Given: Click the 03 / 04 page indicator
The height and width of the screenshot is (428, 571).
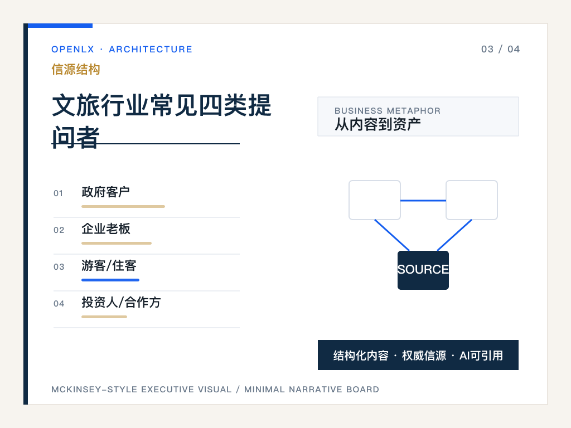Looking at the screenshot, I should click(500, 49).
